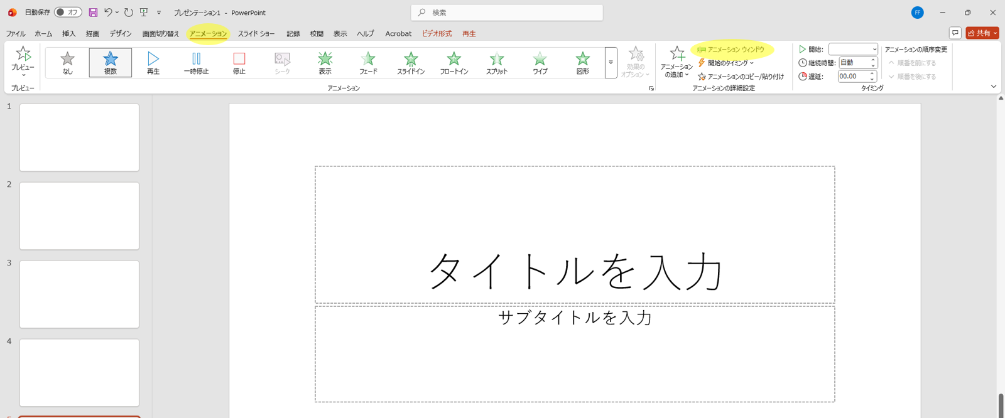Image resolution: width=1005 pixels, height=418 pixels.
Task: Expand the animation gallery more arrow
Action: [x=611, y=63]
